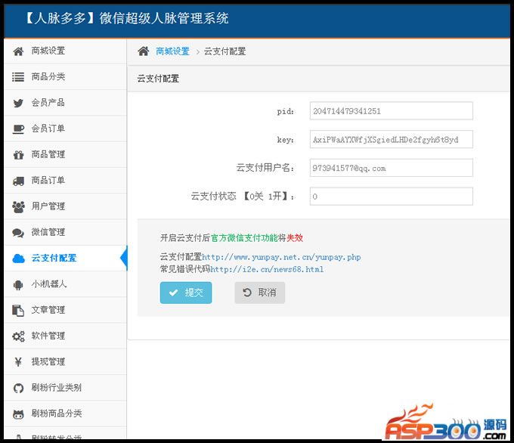The image size is (514, 443).
Task: Click the checkmark icon on 提交 button
Action: pyautogui.click(x=173, y=293)
